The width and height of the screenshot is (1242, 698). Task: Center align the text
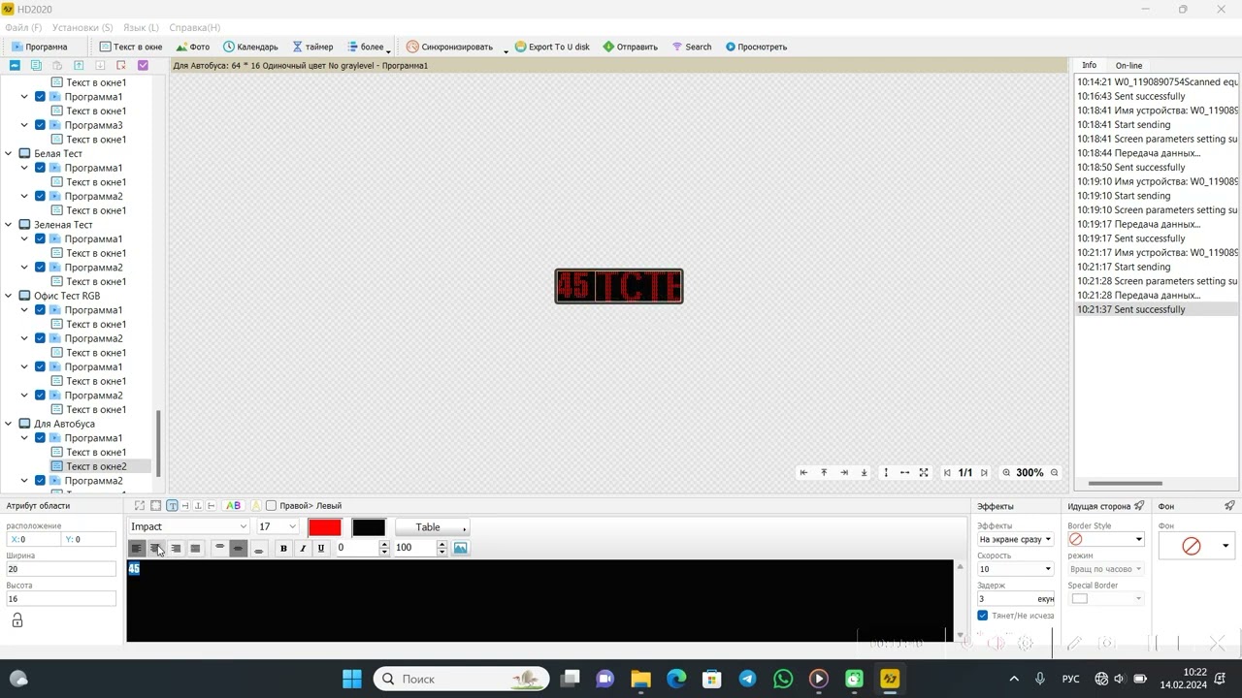[155, 548]
